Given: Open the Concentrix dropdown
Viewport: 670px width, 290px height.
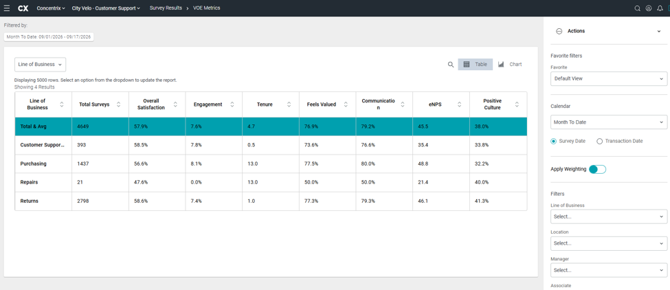Looking at the screenshot, I should [51, 8].
